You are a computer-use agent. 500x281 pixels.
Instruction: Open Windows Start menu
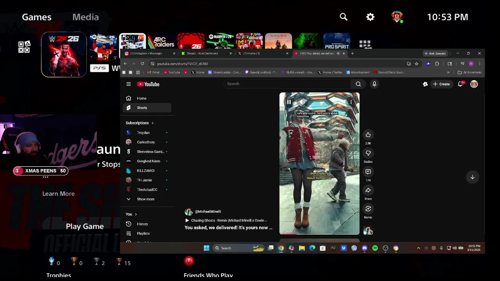click(206, 248)
